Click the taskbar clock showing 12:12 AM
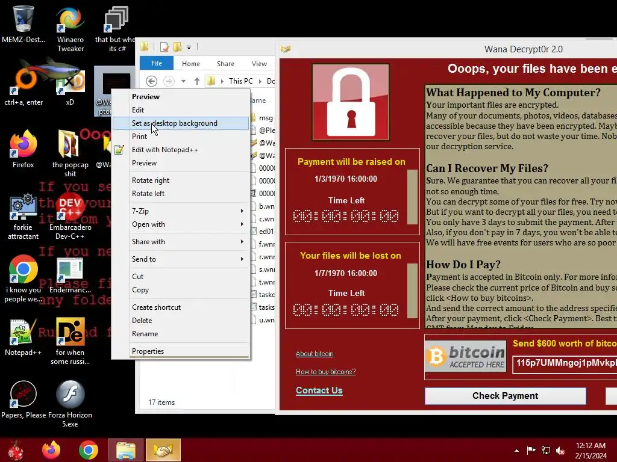617x462 pixels. pyautogui.click(x=590, y=451)
